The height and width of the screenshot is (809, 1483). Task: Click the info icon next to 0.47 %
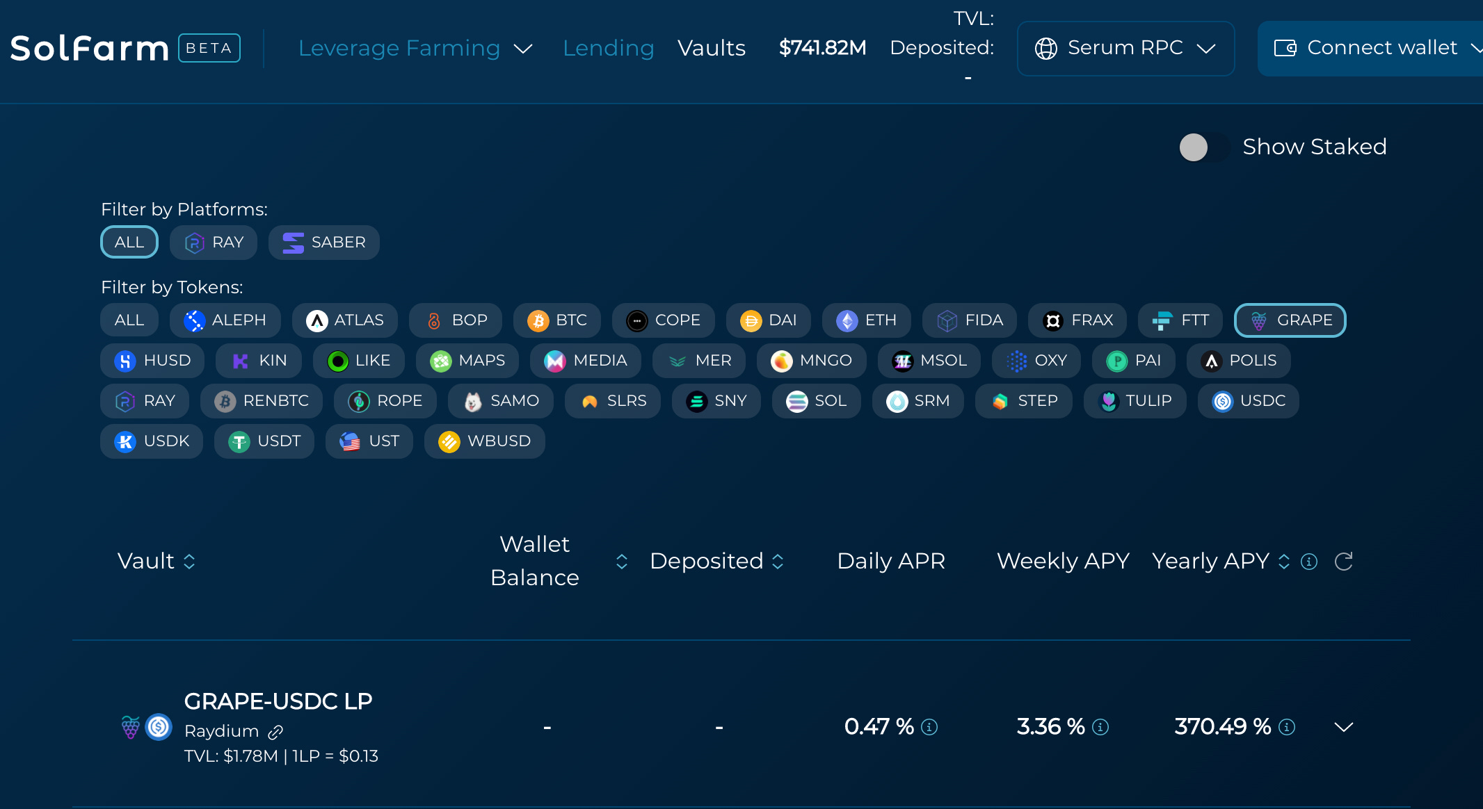pos(929,727)
